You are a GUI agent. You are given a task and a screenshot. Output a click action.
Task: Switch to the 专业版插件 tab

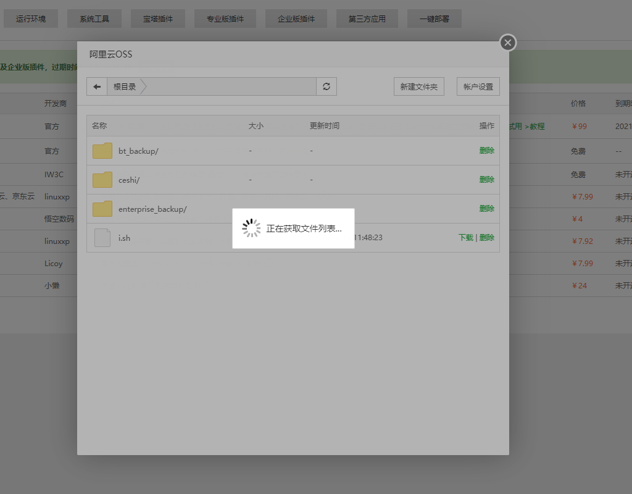tap(225, 19)
